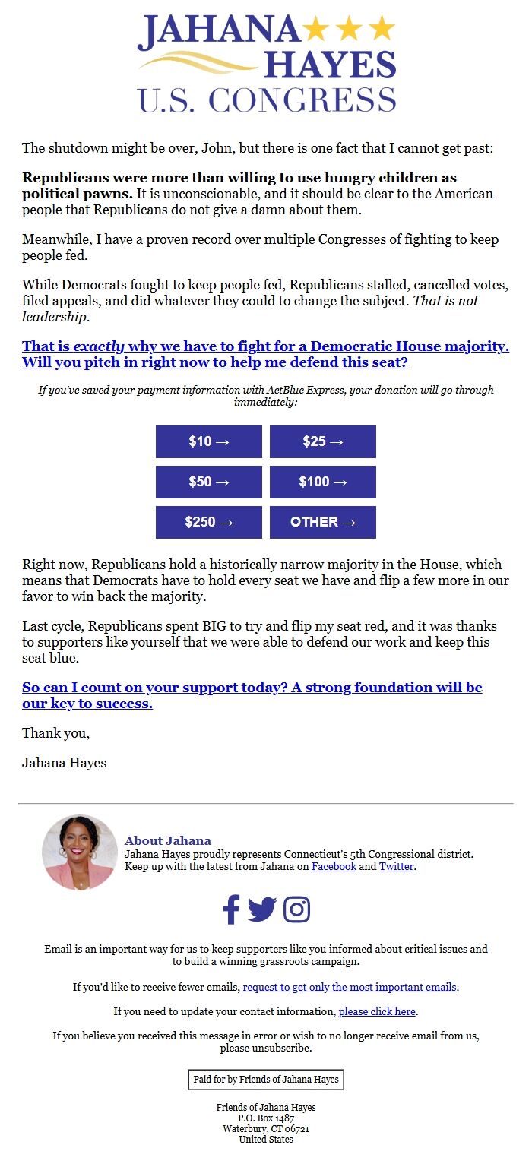Click the Instagram camera icon
Screen dimensions: 532x1164
(298, 908)
